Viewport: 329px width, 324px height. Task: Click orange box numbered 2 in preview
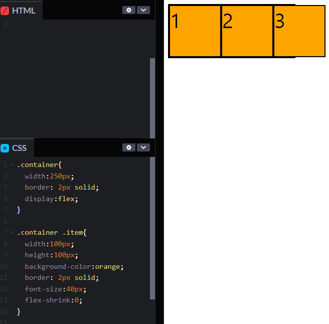point(247,31)
